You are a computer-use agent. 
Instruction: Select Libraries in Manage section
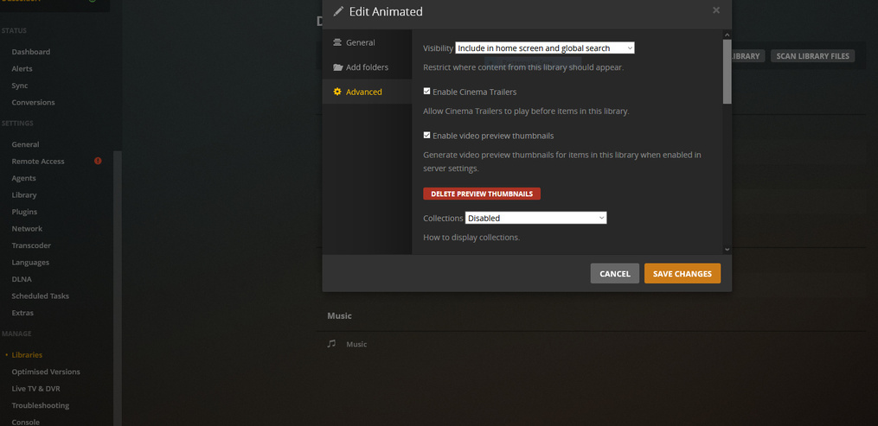point(27,354)
